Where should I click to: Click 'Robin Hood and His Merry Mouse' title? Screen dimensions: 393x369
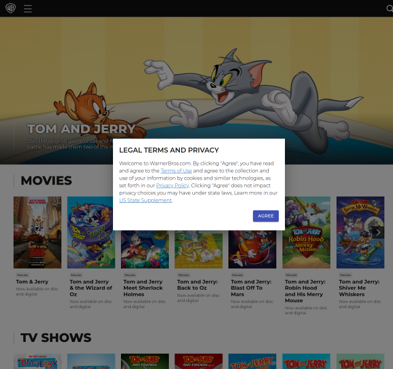[x=305, y=291]
